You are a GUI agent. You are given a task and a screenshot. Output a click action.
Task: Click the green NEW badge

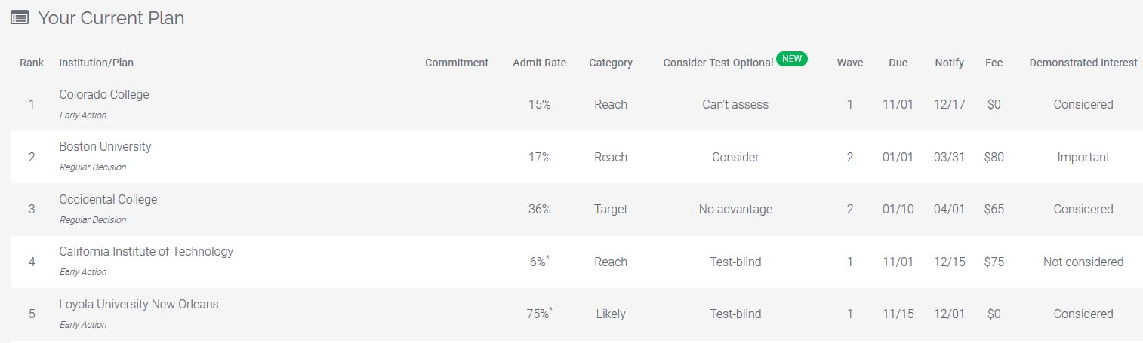[792, 58]
